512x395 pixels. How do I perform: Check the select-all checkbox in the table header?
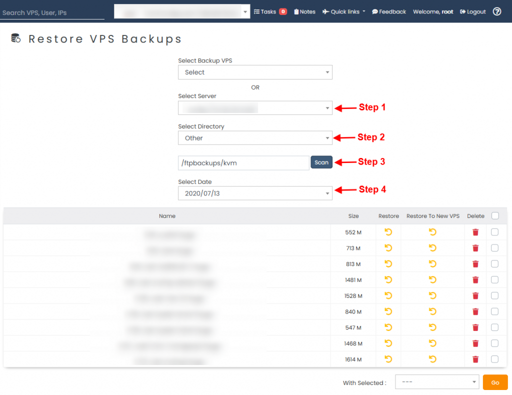coord(494,215)
